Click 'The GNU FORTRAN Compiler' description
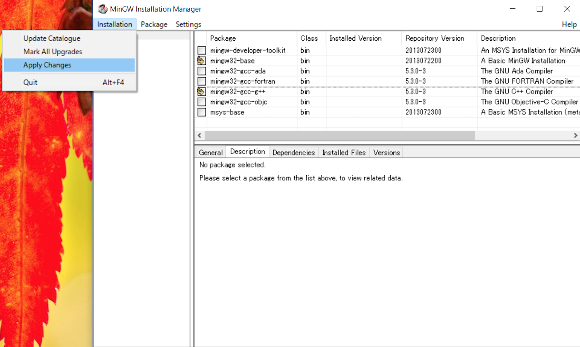 coord(527,81)
